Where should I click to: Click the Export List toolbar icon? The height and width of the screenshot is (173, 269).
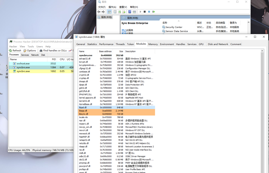pos(124,12)
